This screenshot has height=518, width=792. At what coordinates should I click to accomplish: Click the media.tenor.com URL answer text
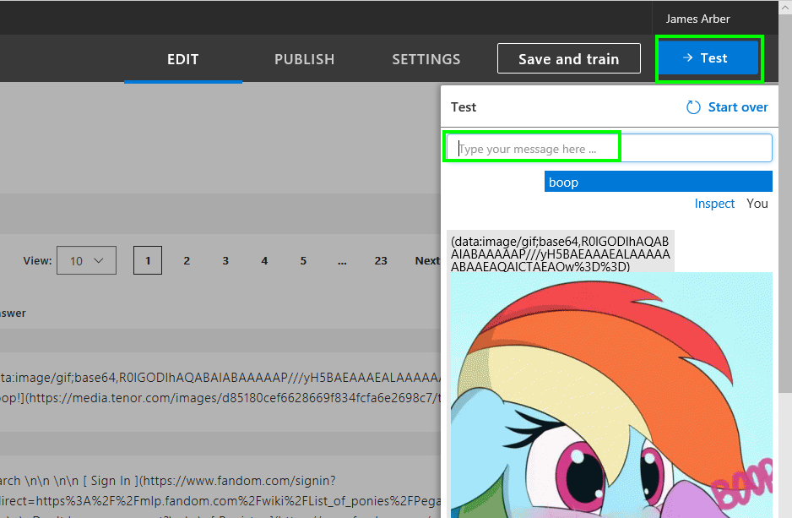[x=220, y=398]
